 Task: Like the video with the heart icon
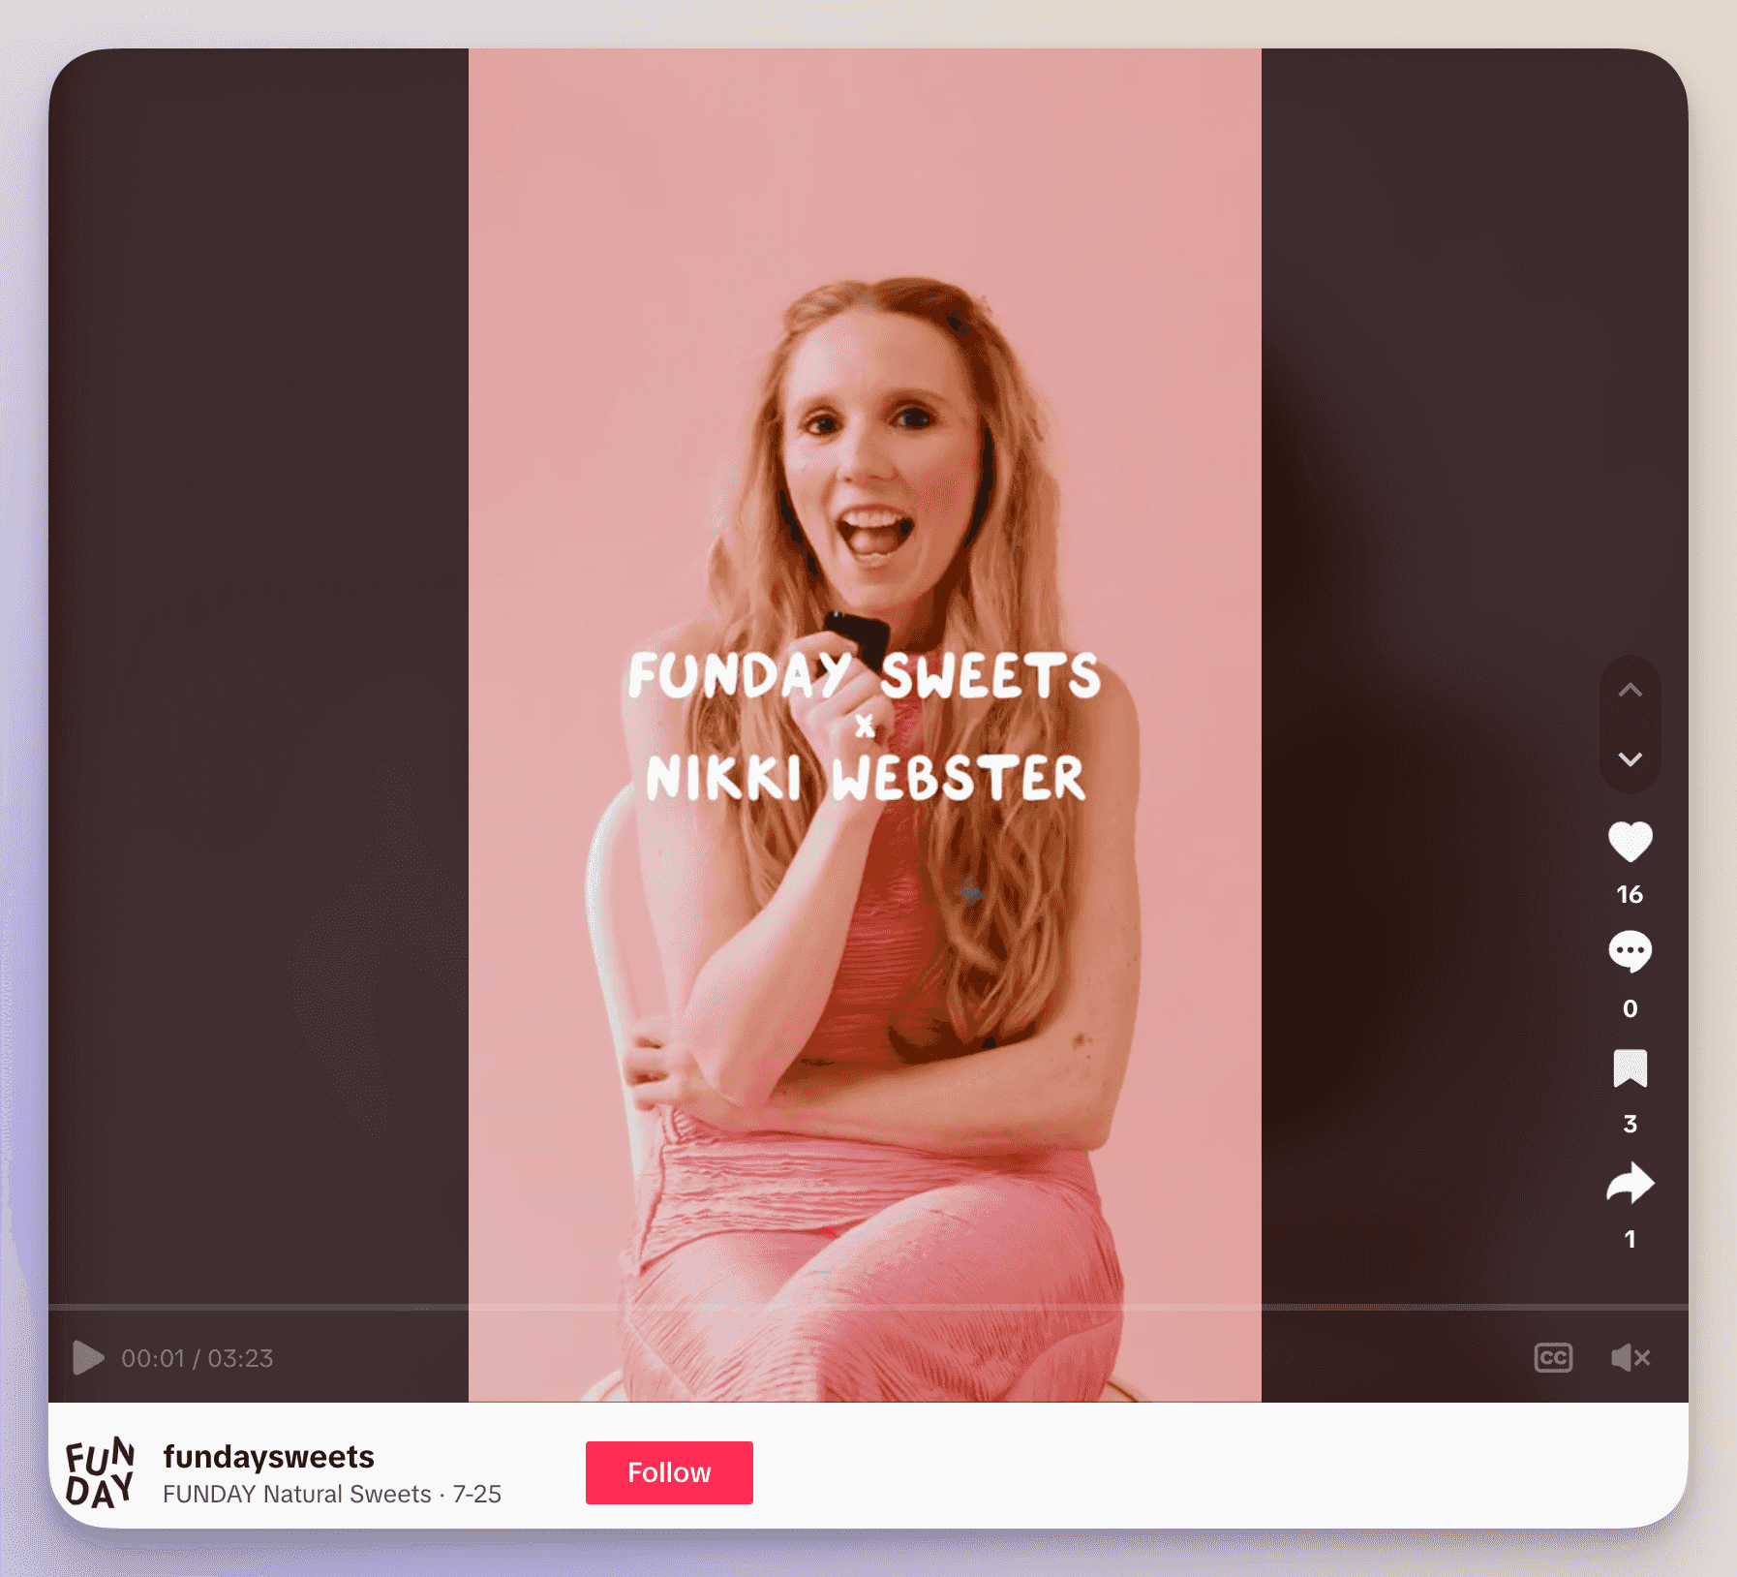(1630, 841)
